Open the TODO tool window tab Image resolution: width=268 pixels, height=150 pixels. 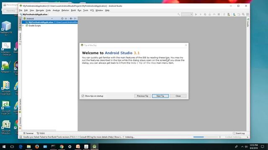click(x=41, y=133)
